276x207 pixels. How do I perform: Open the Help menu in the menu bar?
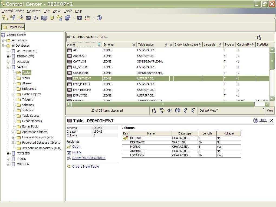[x=79, y=11]
